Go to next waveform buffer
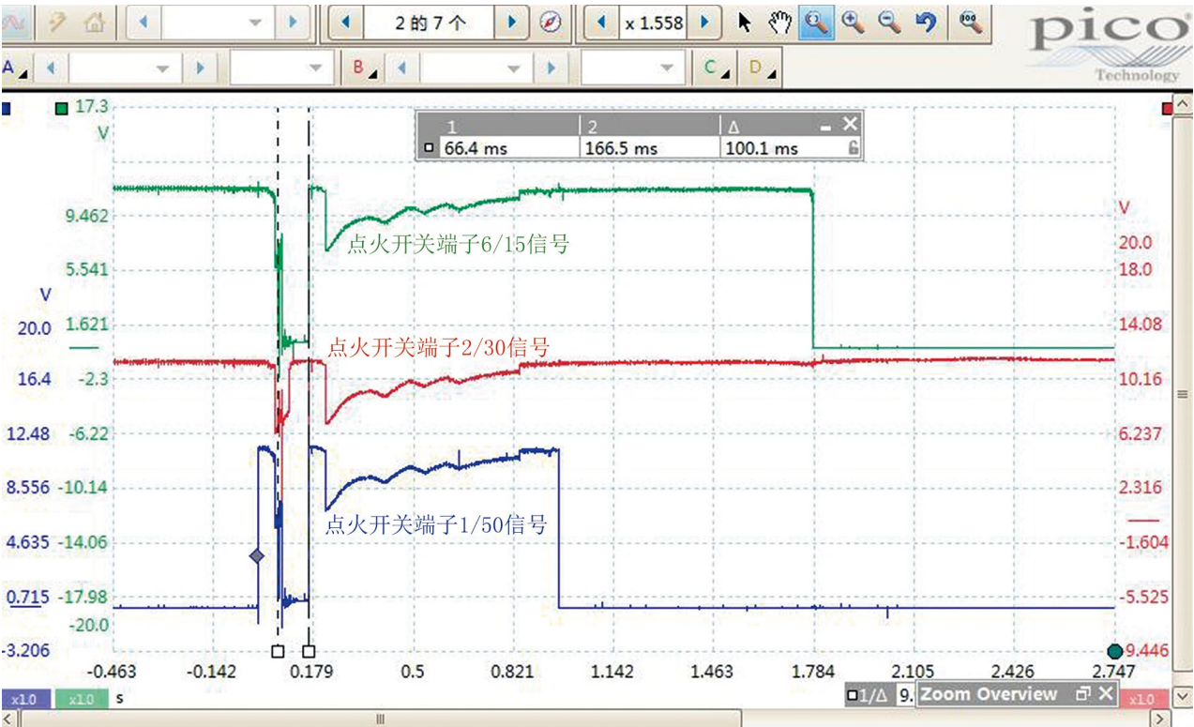Image resolution: width=1194 pixels, height=727 pixels. point(511,23)
